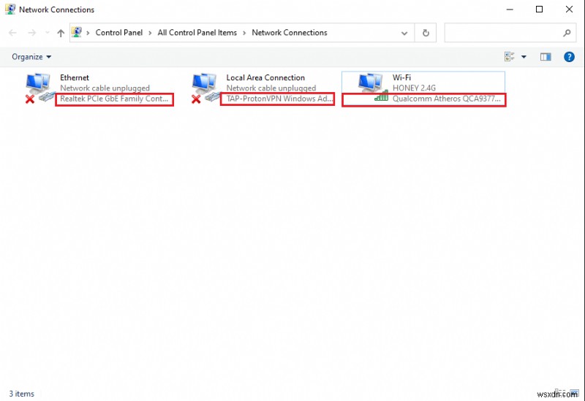The width and height of the screenshot is (585, 401).
Task: Click the Local Area Connection name
Action: (x=265, y=77)
